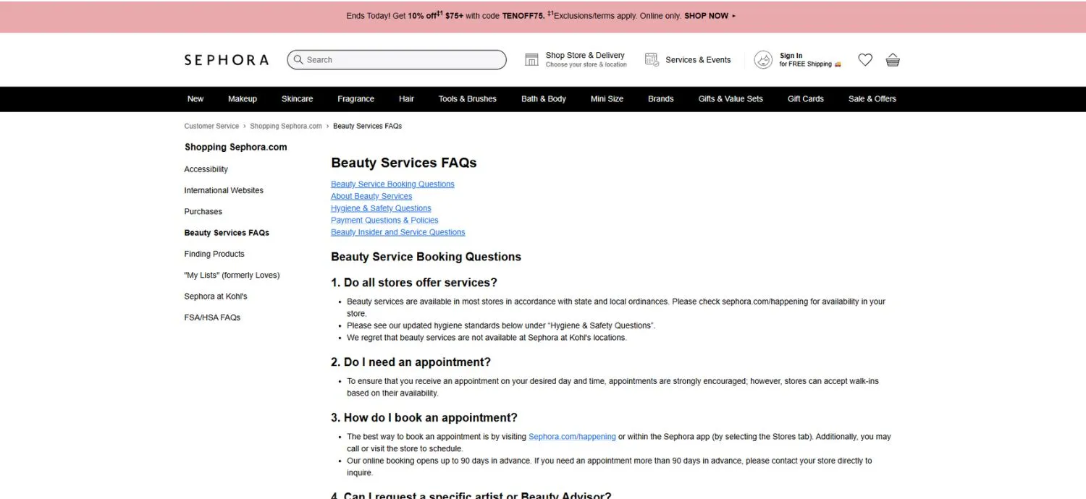
Task: Open the Mini Size menu
Action: [607, 99]
